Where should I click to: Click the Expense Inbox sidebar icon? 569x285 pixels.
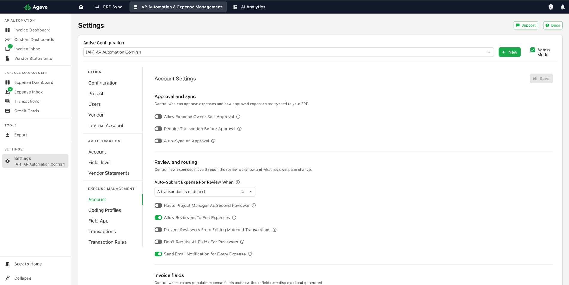[x=8, y=92]
